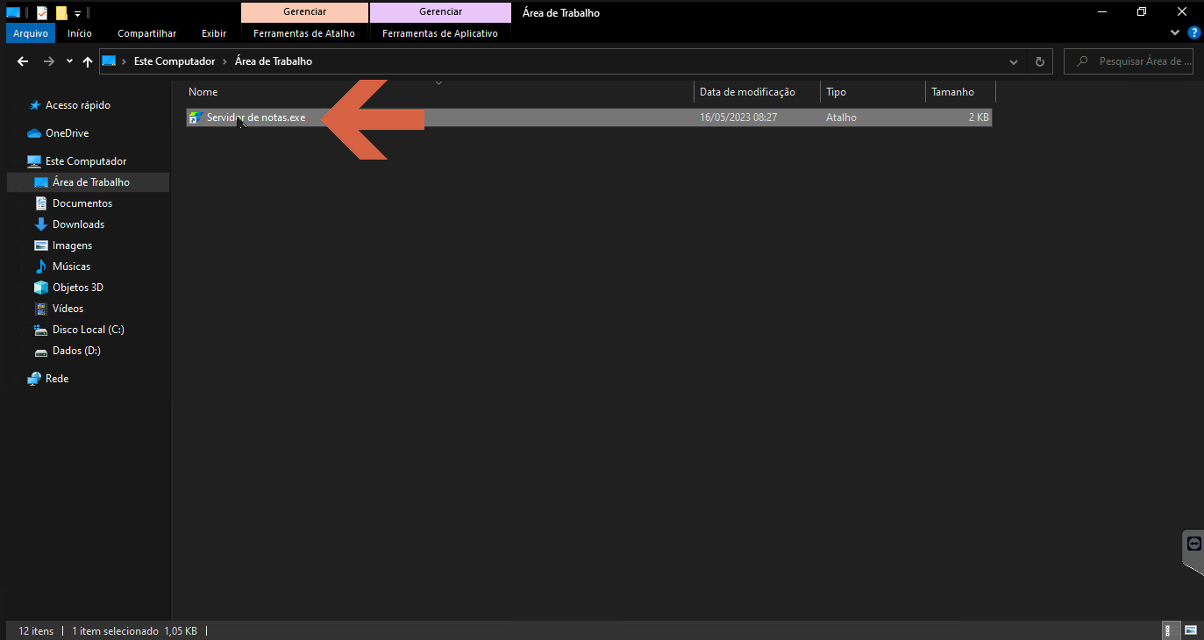This screenshot has width=1204, height=640.
Task: Open Vídeos in navigation pane
Action: coord(68,309)
